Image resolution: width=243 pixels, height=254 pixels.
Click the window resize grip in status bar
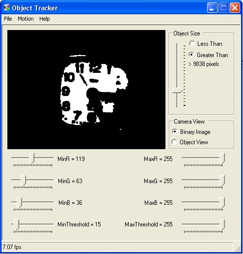[238, 249]
